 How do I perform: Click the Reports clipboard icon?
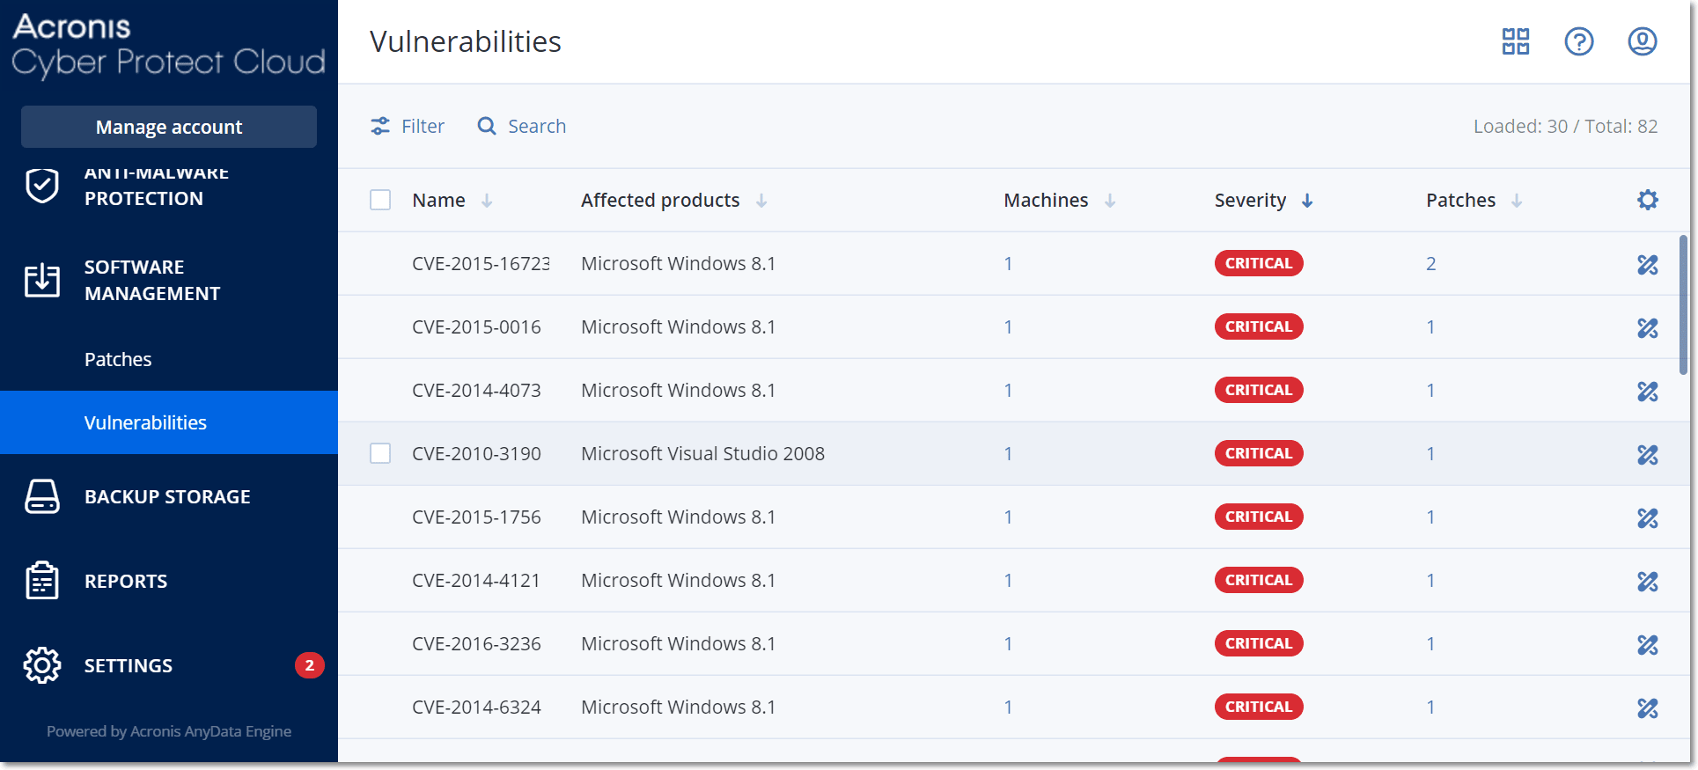pyautogui.click(x=42, y=581)
